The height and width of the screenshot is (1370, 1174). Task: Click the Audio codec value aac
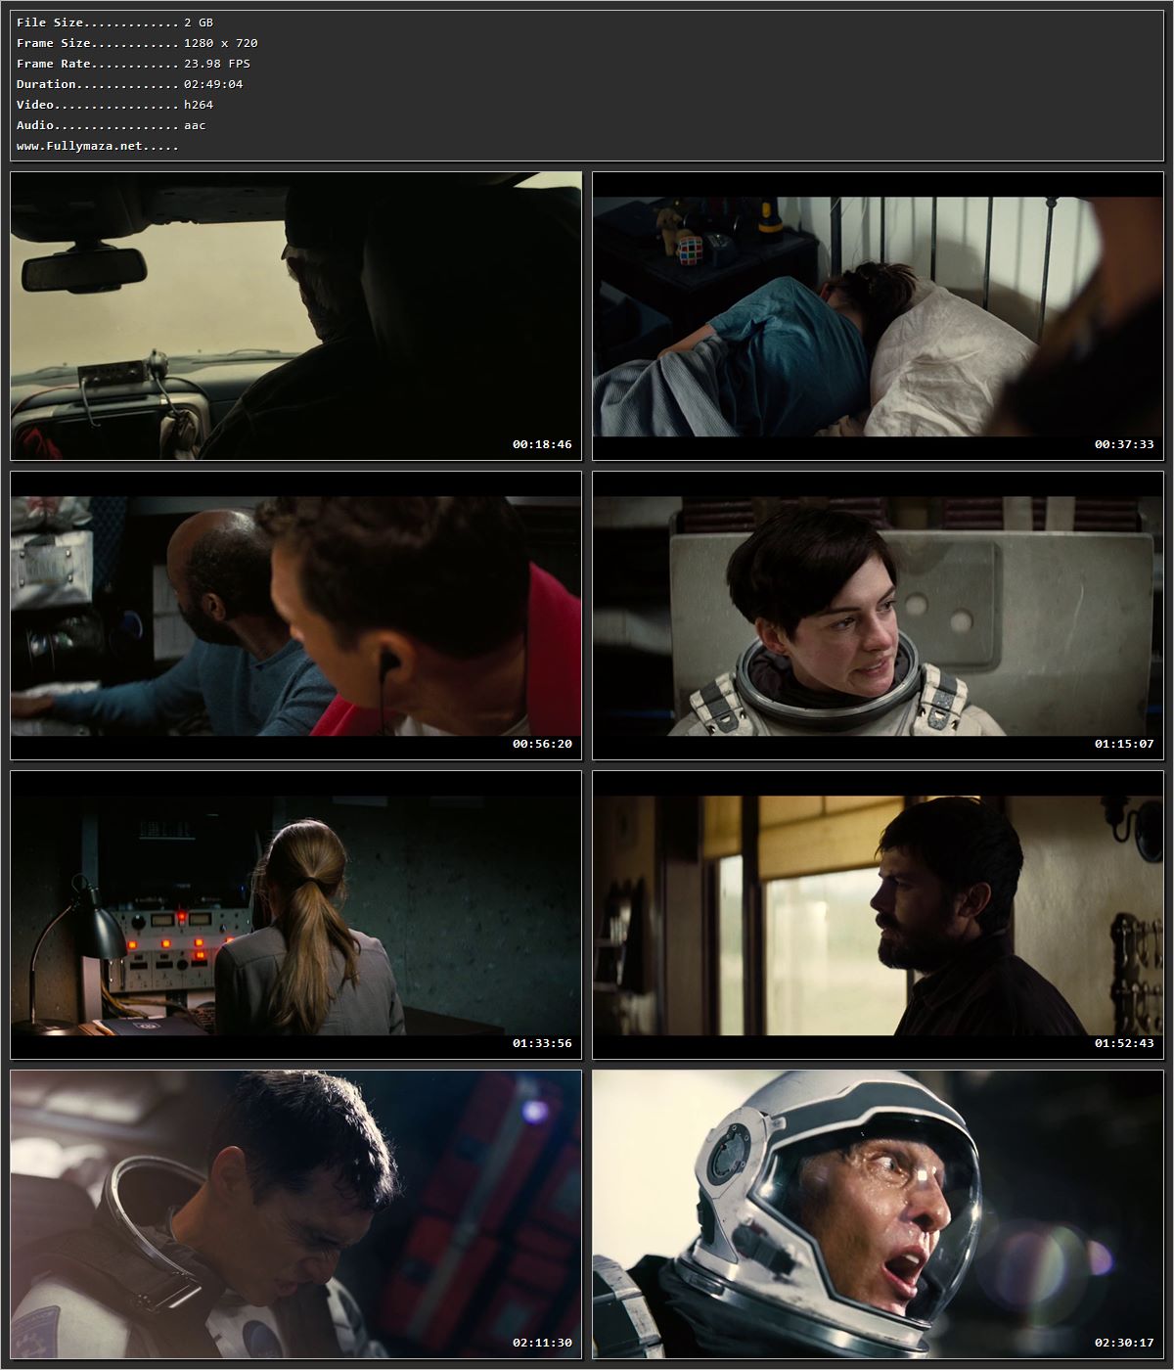pos(195,125)
